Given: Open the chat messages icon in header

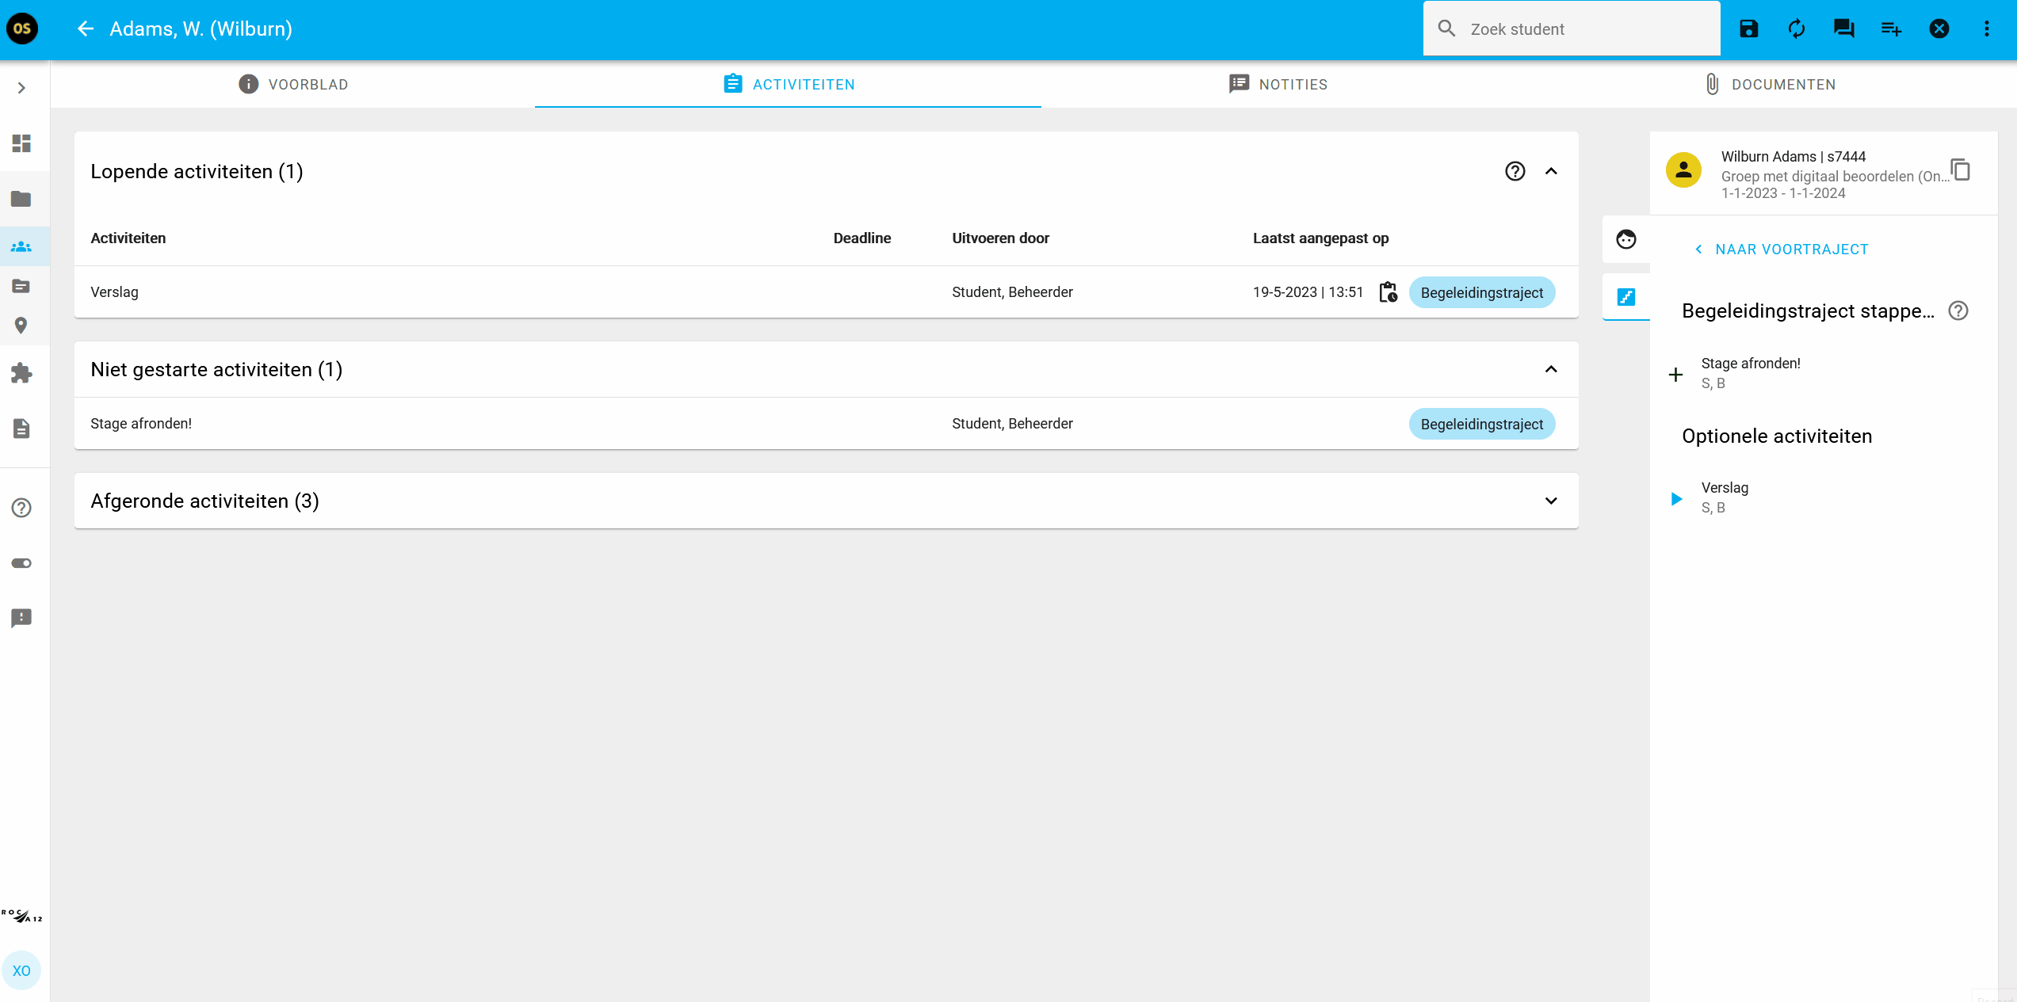Looking at the screenshot, I should (x=1843, y=29).
